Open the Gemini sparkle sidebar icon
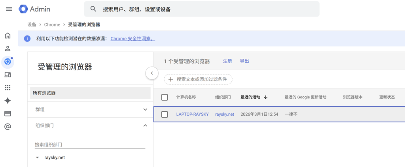Viewport: 405px width, 167px height. coord(8,101)
